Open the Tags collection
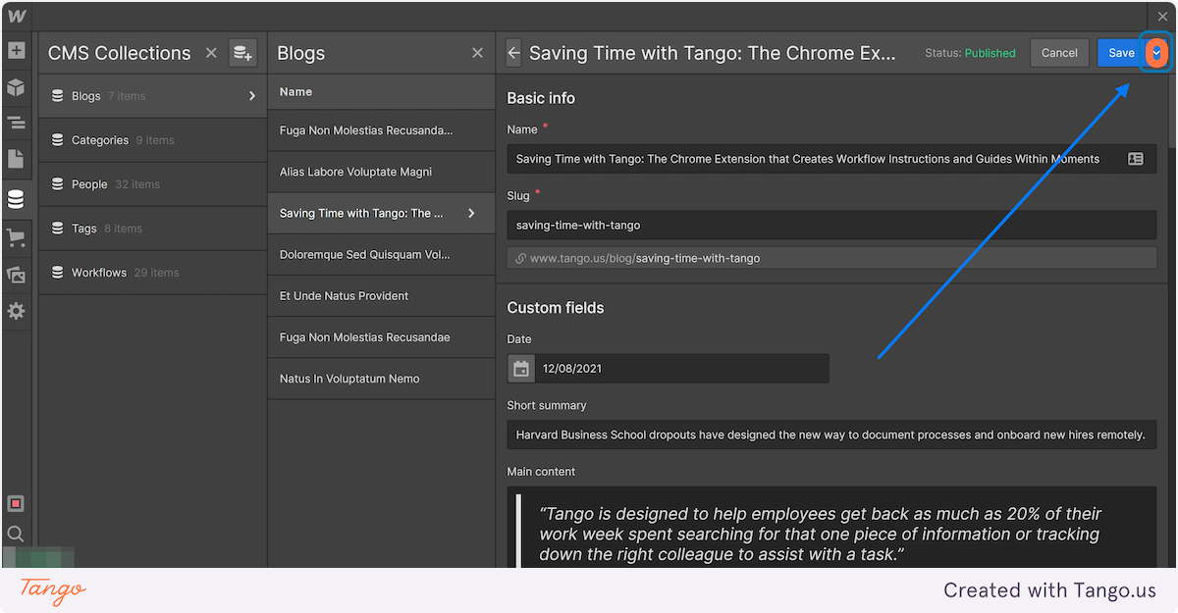This screenshot has width=1178, height=613. coord(152,229)
